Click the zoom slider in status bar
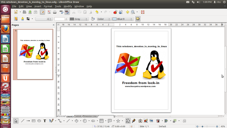227x128 pixels. pos(207,127)
